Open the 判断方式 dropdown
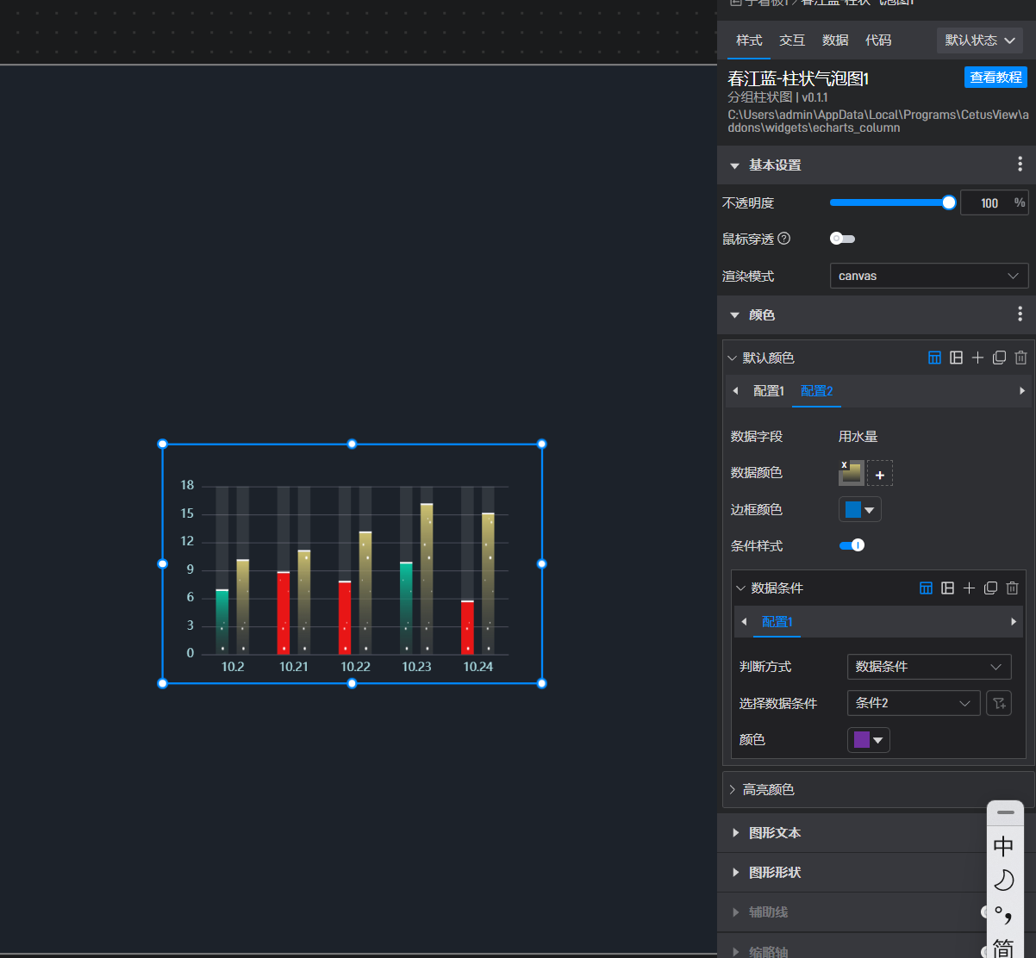 click(928, 667)
